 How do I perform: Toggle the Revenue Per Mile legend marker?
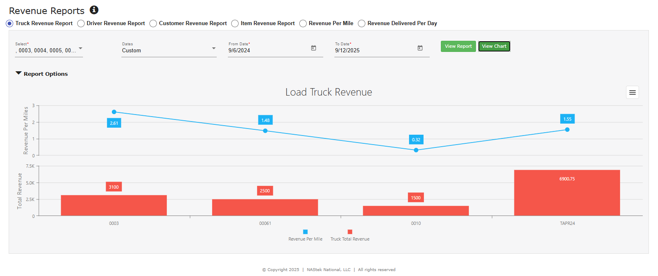(x=305, y=232)
